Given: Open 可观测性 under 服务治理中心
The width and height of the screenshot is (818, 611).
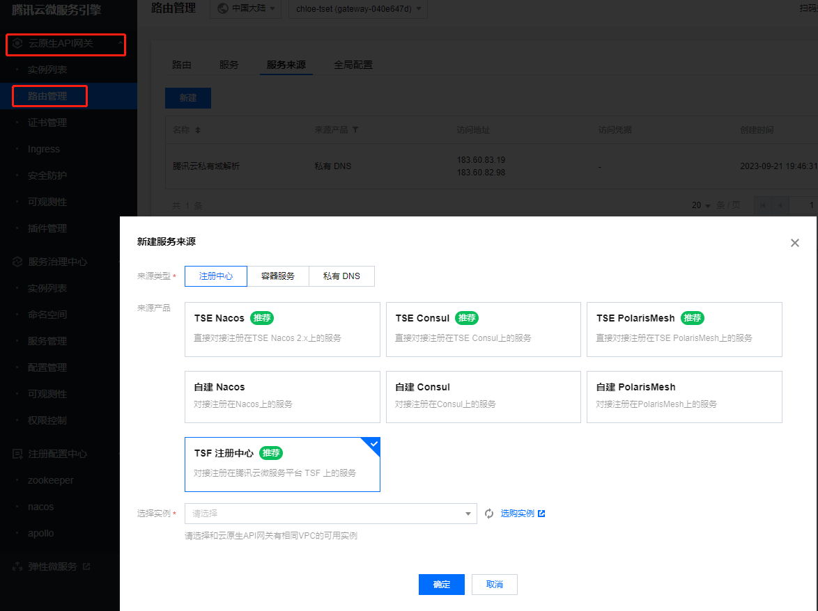Looking at the screenshot, I should coord(47,394).
